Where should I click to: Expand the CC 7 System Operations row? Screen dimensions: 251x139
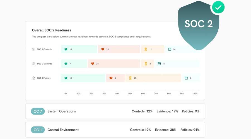tap(115, 111)
